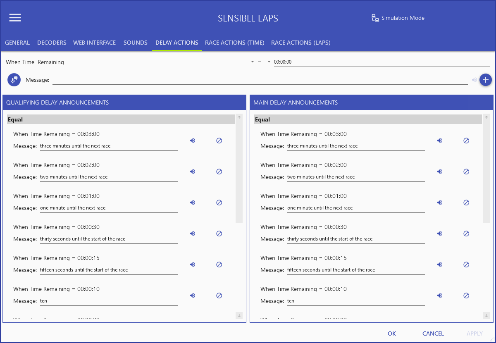This screenshot has height=343, width=496.
Task: Play main thirty seconds announcement sound
Action: (x=440, y=233)
